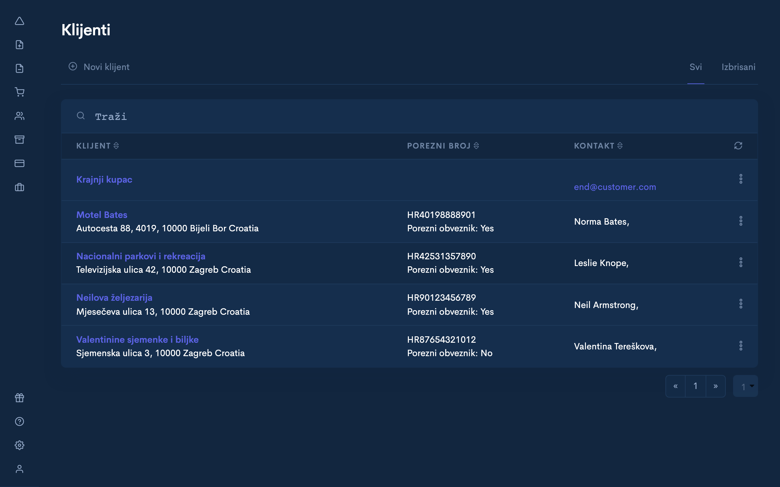
Task: Select the clients people icon in sidebar
Action: (x=20, y=116)
